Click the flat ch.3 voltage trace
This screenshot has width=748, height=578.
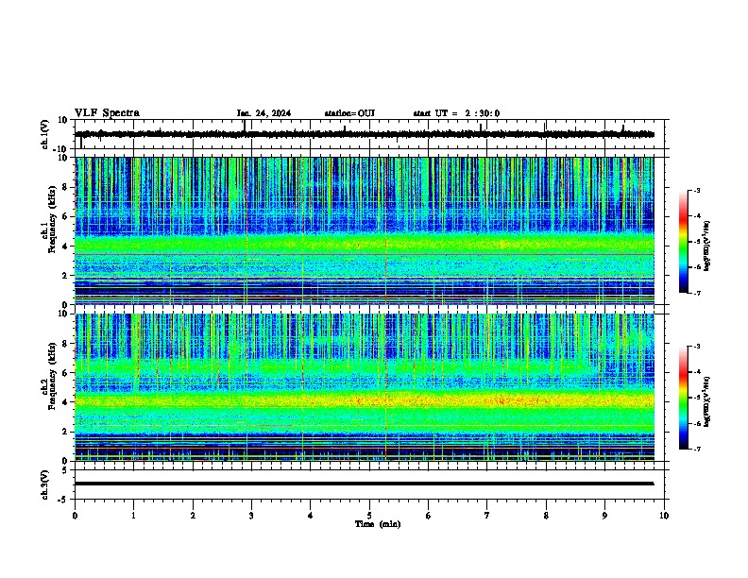click(364, 484)
